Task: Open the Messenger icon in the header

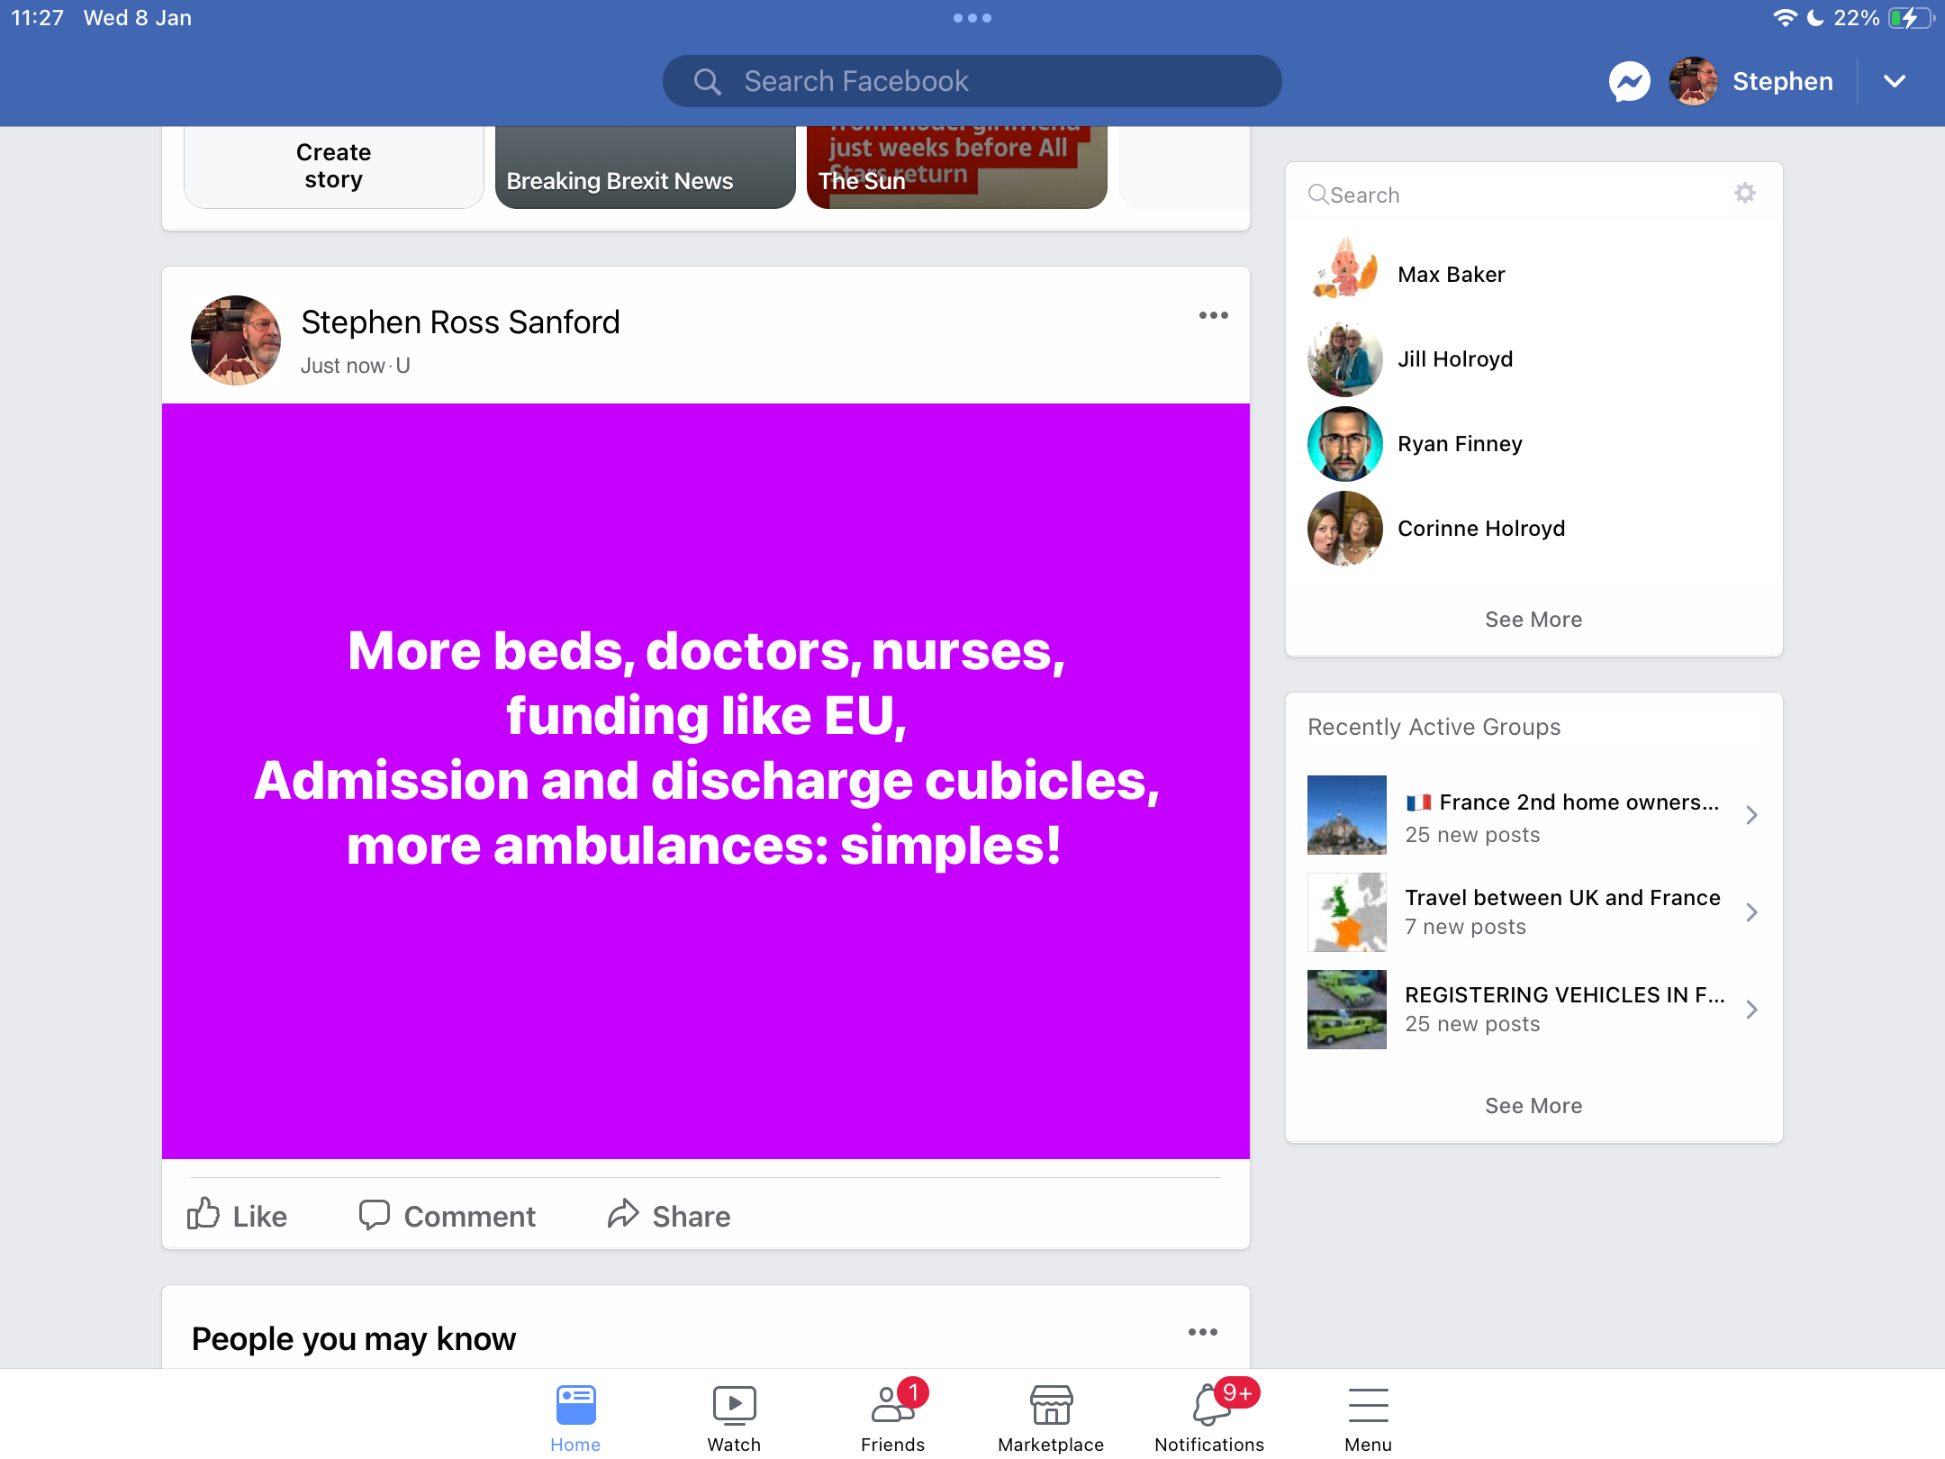Action: click(1629, 82)
